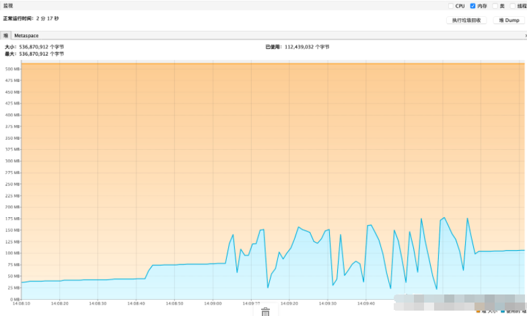This screenshot has width=527, height=316.
Task: Click the 已使用 112,439,032 个字节 value
Action: coord(307,47)
